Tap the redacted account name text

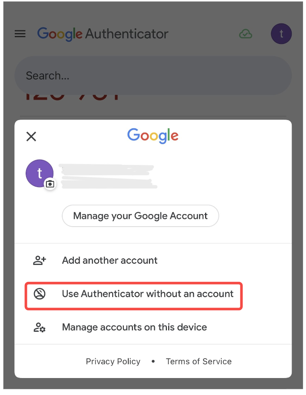pos(108,176)
